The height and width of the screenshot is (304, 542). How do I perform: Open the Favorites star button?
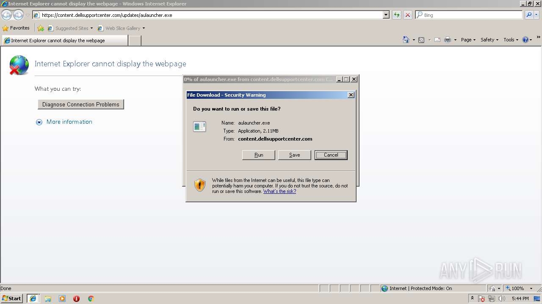coord(16,28)
